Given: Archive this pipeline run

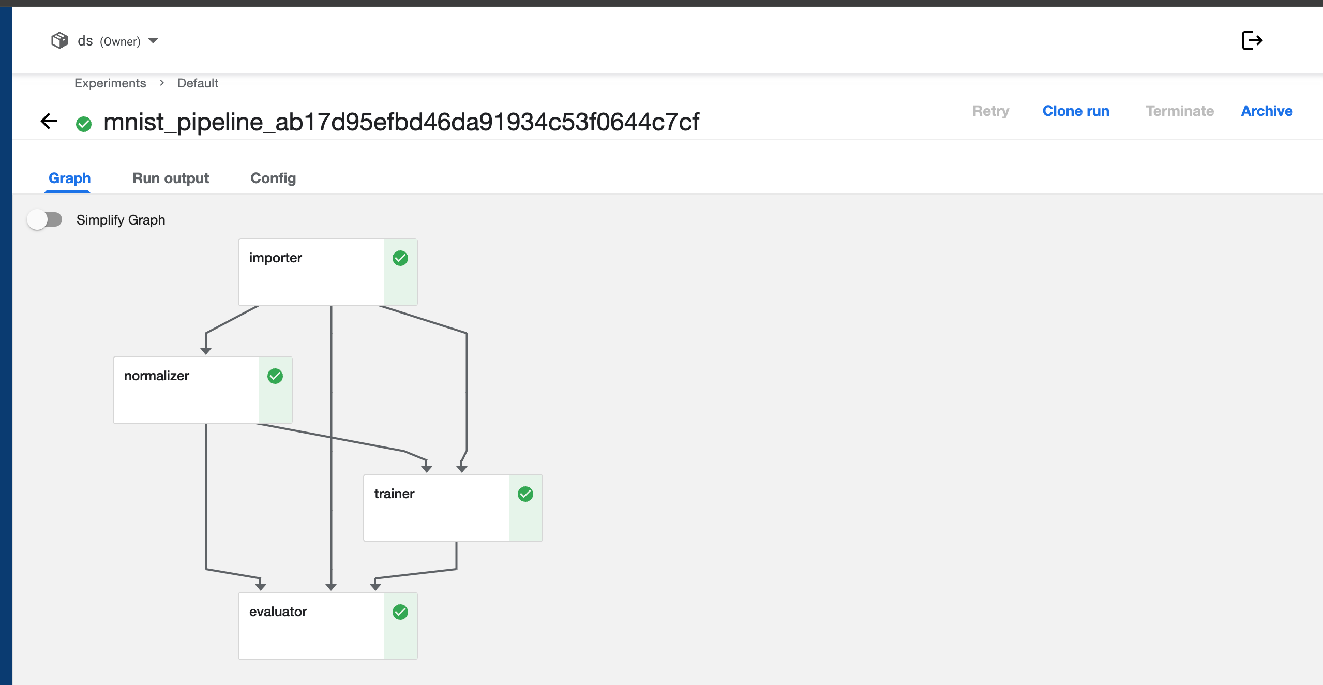Looking at the screenshot, I should (1266, 111).
